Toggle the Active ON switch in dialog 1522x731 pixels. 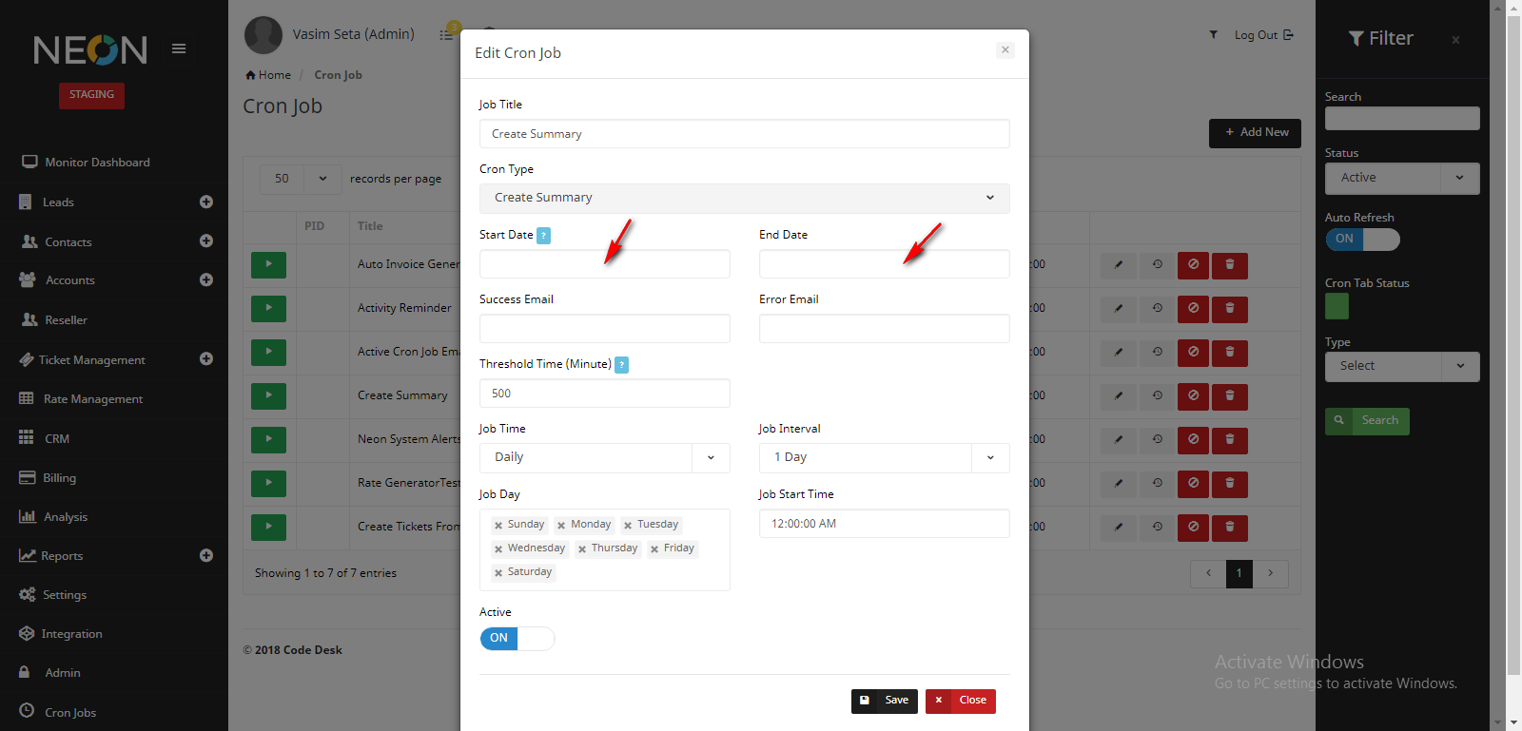517,639
